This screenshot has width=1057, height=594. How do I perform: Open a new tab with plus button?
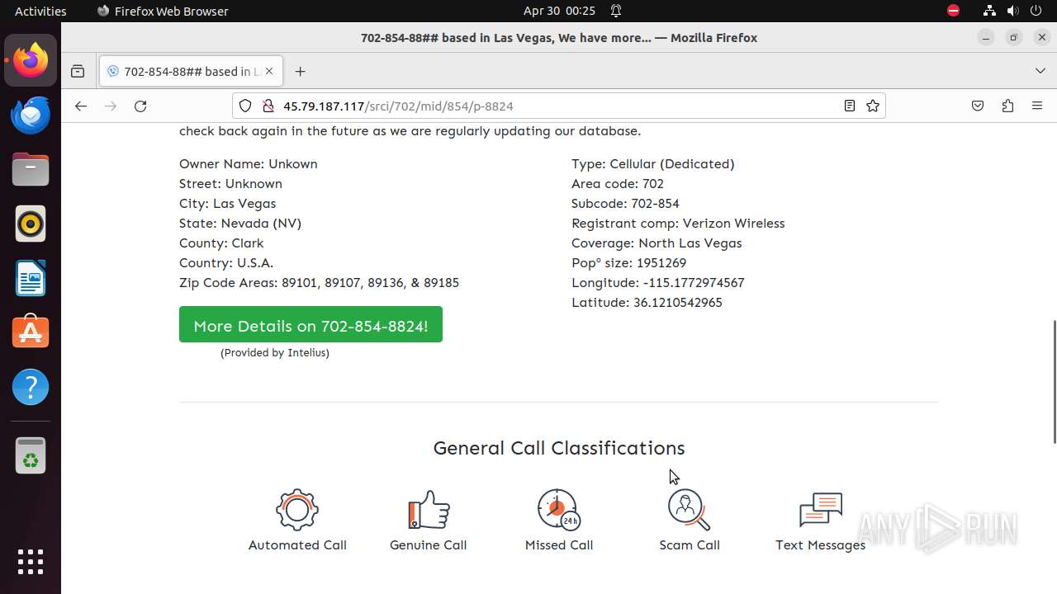[300, 72]
